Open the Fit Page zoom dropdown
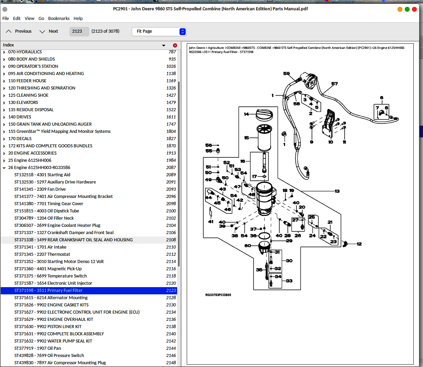The image size is (423, 367). click(x=159, y=31)
